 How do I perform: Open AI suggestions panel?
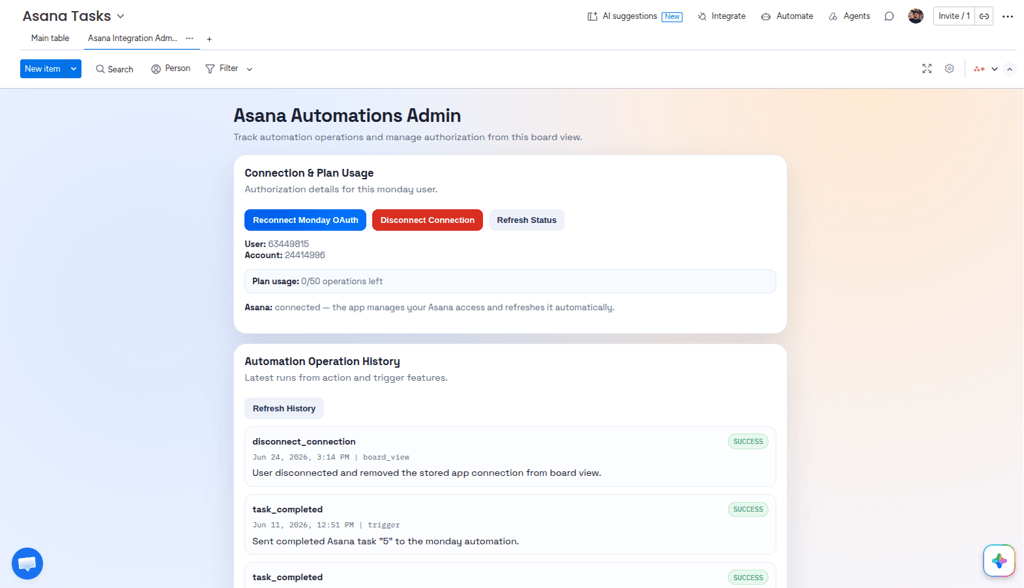click(x=634, y=16)
